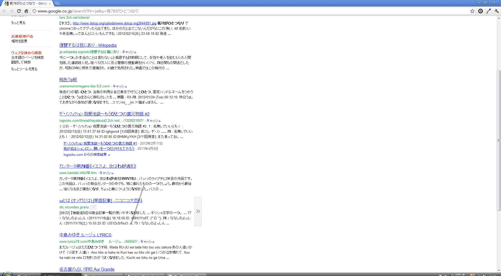Open Wikipedia result's キャッシュ link
This screenshot has width=501, height=276.
(x=129, y=52)
